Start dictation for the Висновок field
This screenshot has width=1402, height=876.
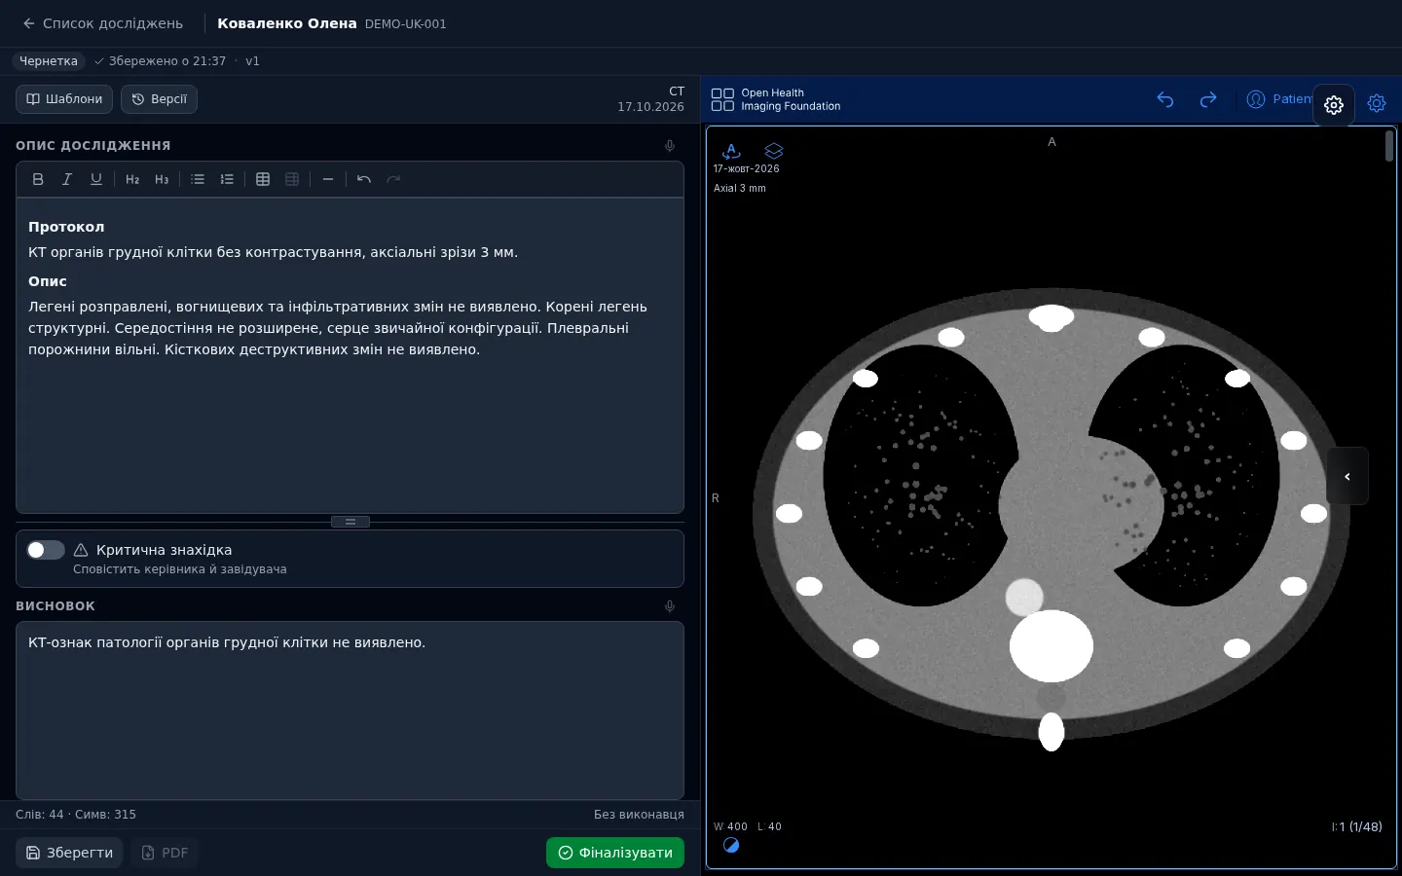click(670, 606)
